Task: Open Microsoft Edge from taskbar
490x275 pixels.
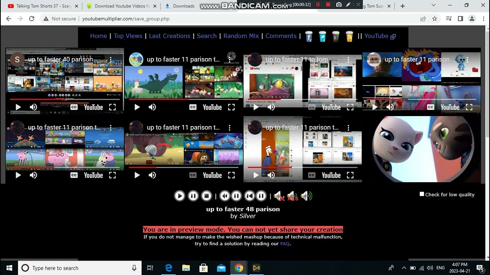Action: click(168, 268)
